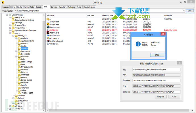196x113 pixels.
Task: Click the InstDrv.exe file icon
Action: pyautogui.click(x=48, y=33)
